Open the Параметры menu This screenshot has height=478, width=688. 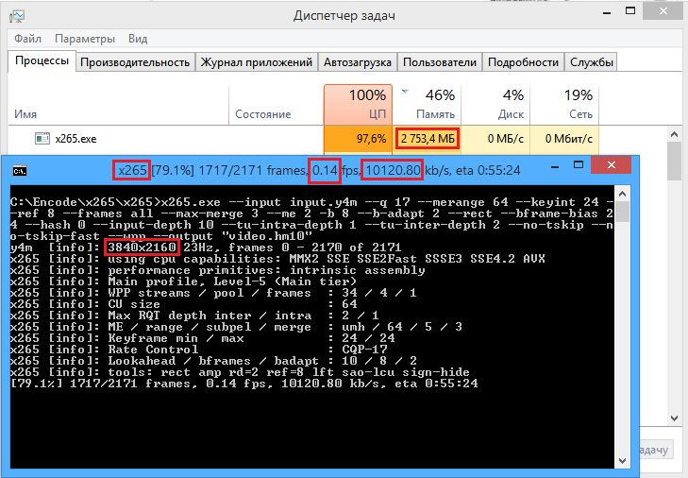pyautogui.click(x=85, y=39)
